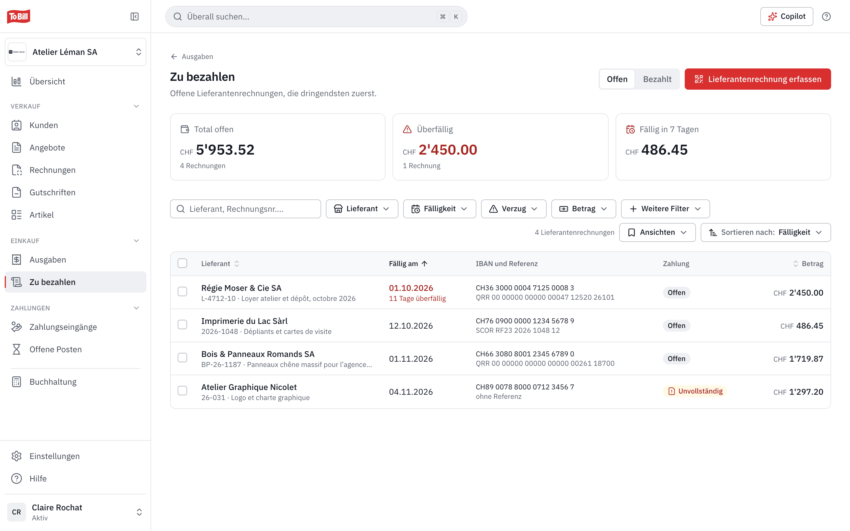Open the Betrag filter dropdown
The image size is (850, 531).
[583, 209]
